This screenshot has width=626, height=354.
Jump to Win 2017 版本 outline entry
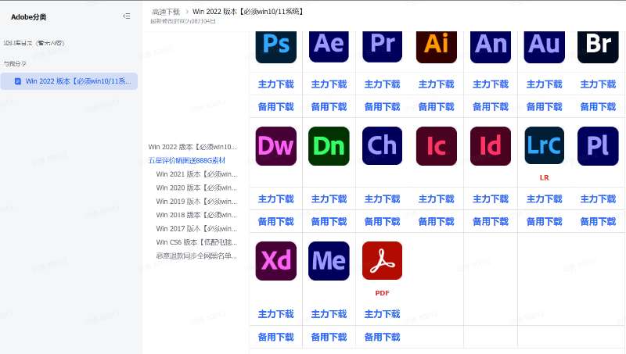[x=197, y=229]
